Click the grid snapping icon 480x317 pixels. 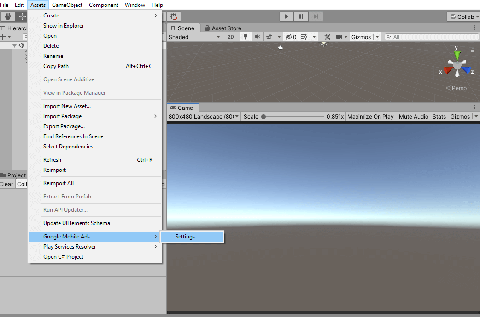point(173,16)
